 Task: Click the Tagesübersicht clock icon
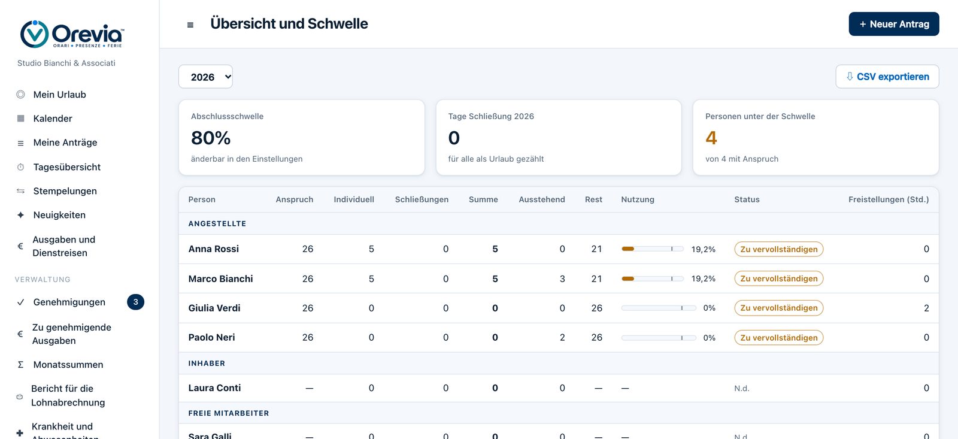[20, 167]
